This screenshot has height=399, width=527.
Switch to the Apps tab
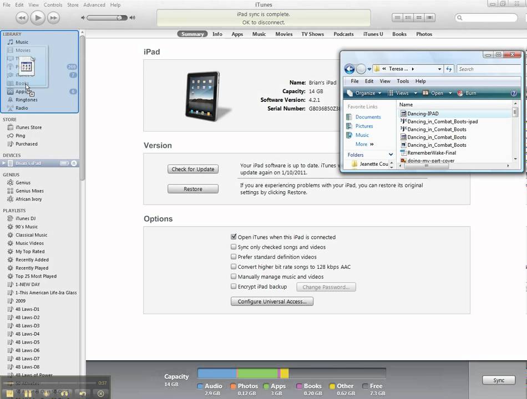pyautogui.click(x=237, y=34)
